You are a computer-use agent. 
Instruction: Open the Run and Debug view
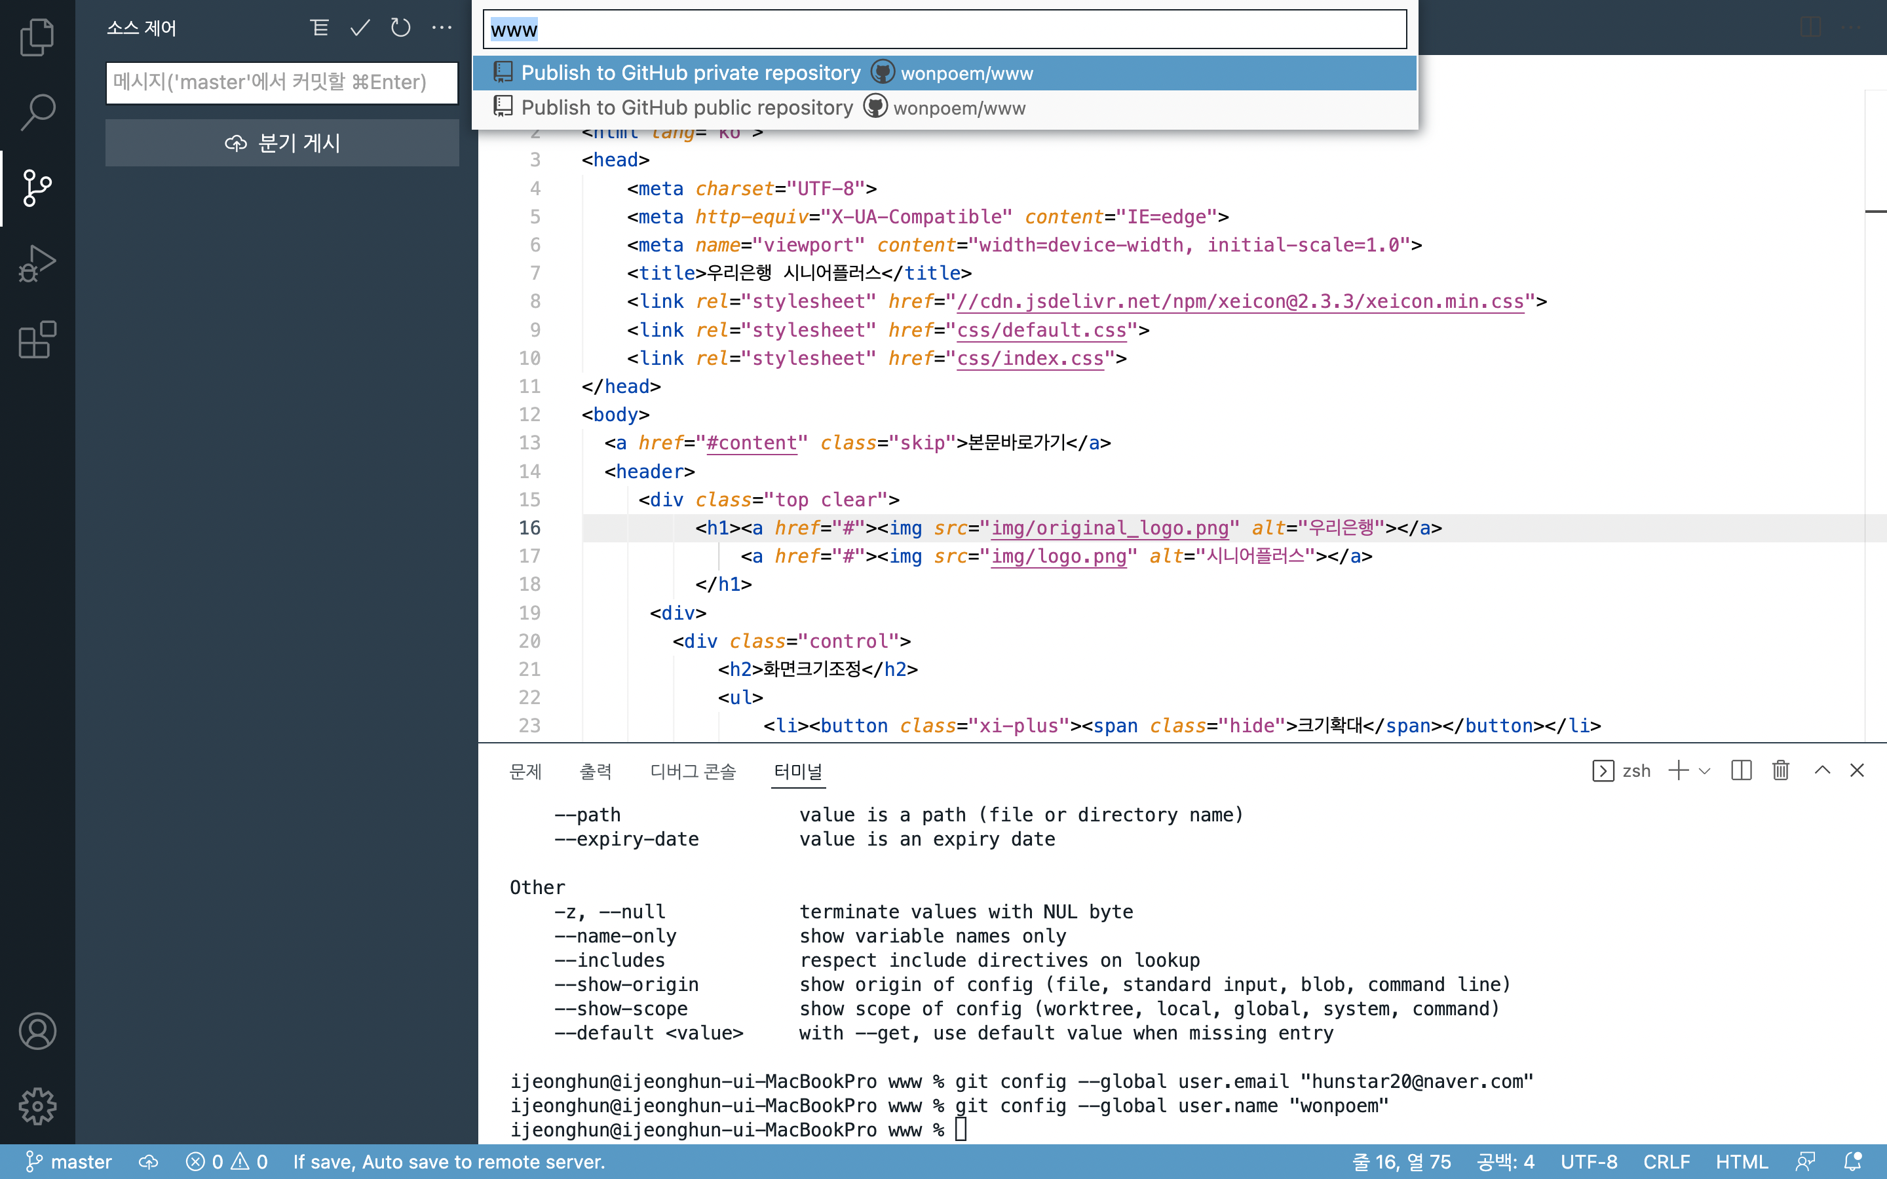point(37,263)
